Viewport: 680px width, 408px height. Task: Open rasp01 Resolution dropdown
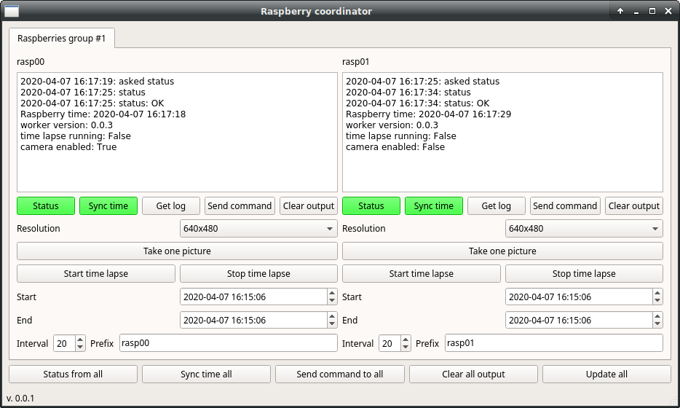(x=584, y=228)
